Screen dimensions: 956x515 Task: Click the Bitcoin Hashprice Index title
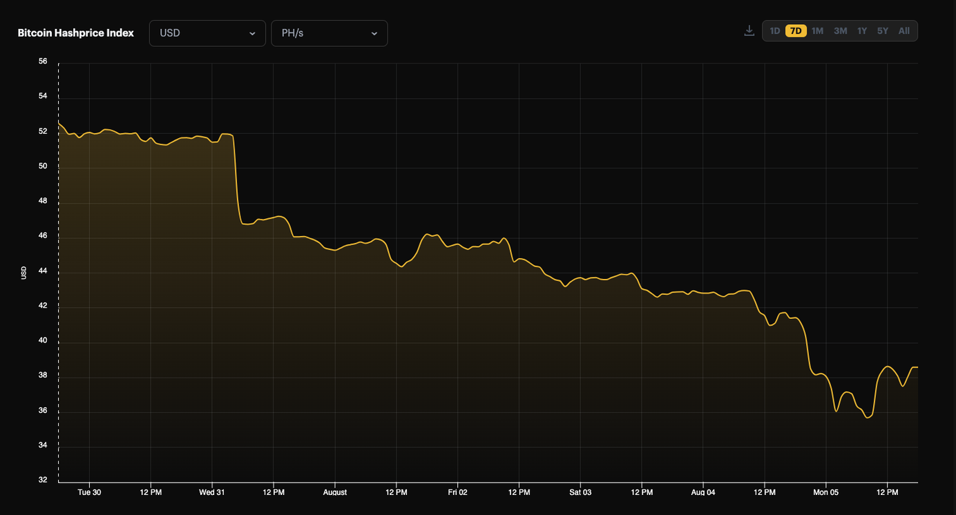[76, 33]
